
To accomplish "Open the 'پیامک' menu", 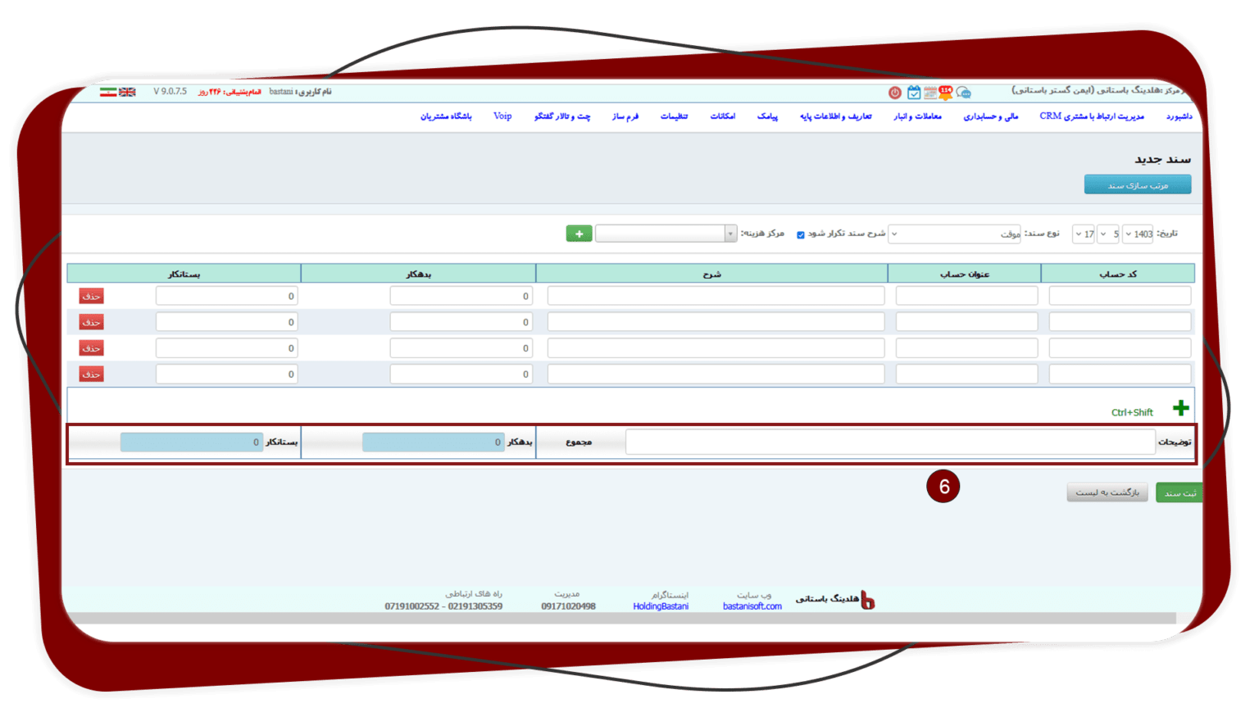I will [767, 116].
